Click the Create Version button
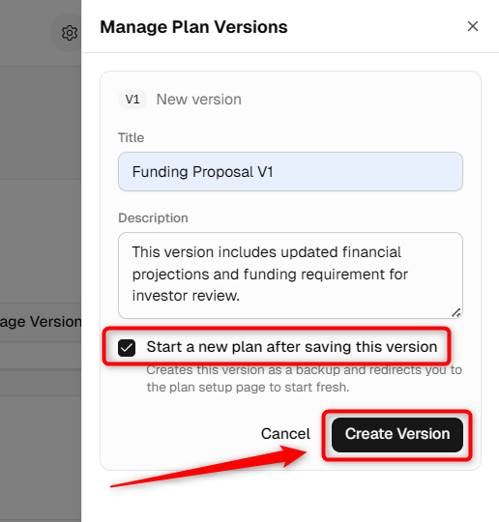 coord(397,434)
